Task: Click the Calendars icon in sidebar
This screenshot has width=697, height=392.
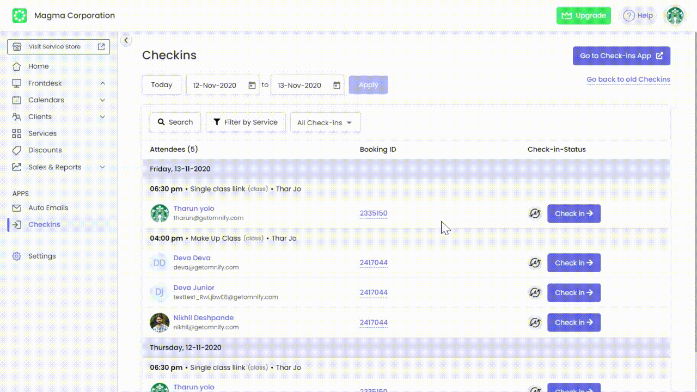Action: coord(17,100)
